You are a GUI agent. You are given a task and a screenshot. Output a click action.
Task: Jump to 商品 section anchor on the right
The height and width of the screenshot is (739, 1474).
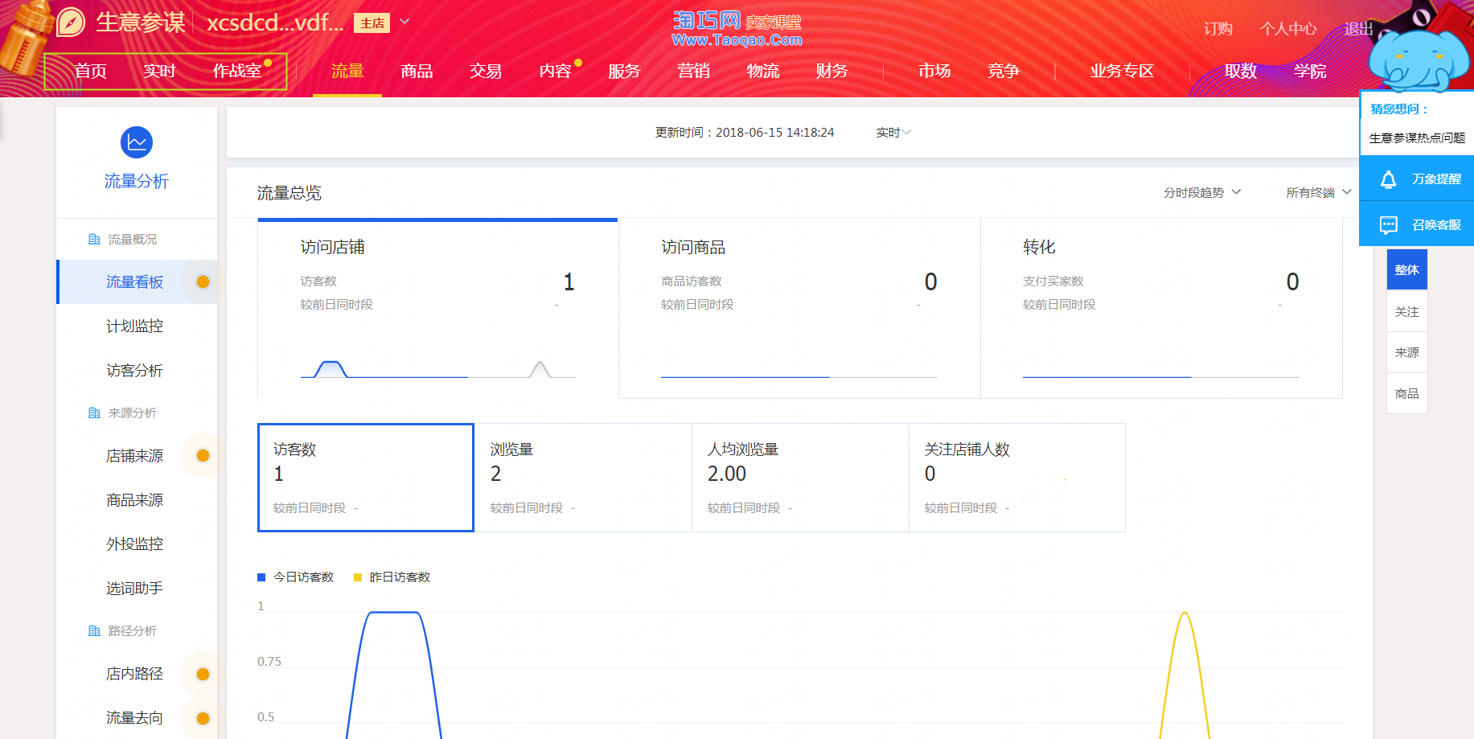1406,394
